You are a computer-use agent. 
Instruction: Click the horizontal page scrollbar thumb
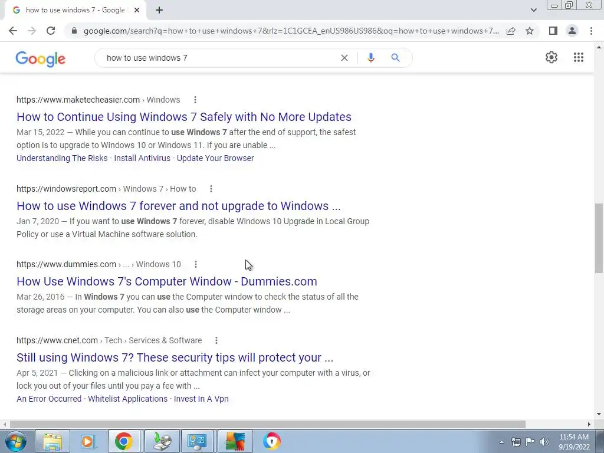pos(268,424)
